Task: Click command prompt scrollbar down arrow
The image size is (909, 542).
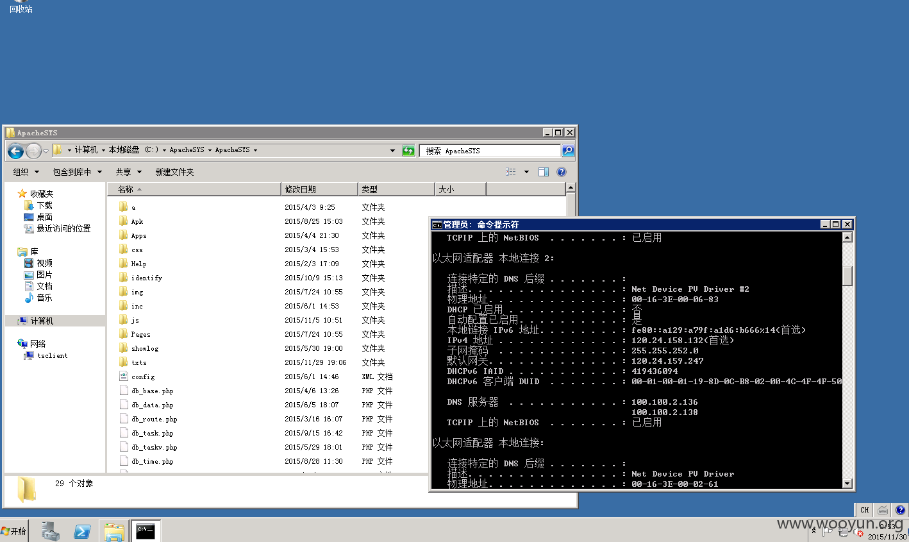Action: (847, 484)
